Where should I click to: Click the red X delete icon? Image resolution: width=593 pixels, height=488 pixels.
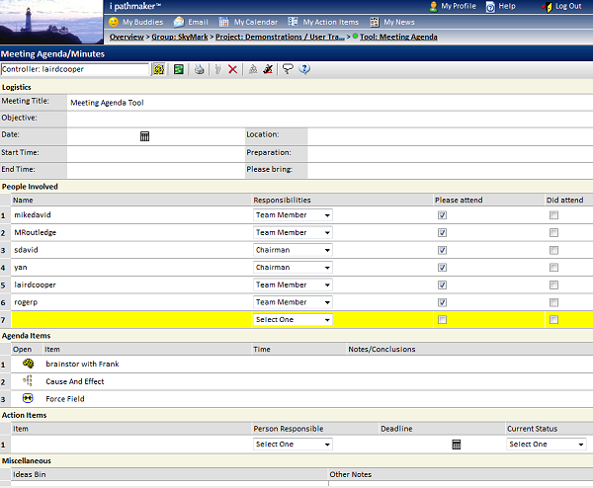tap(232, 69)
